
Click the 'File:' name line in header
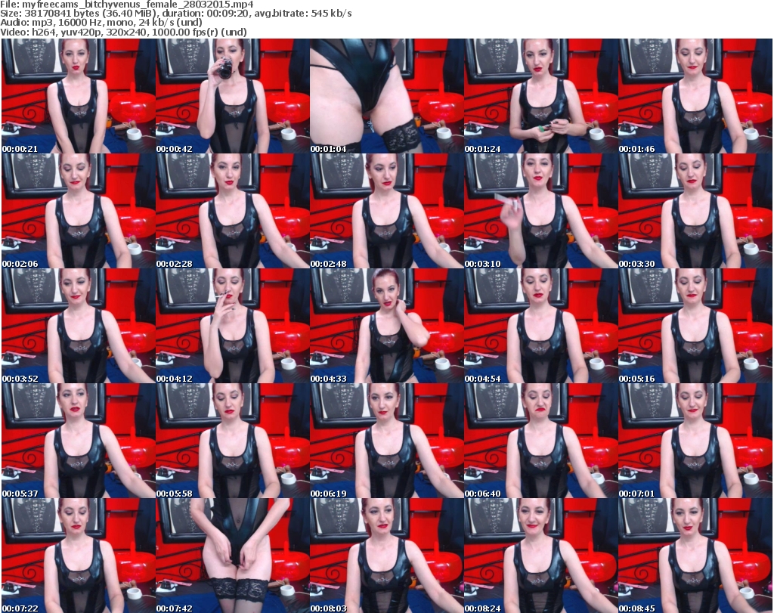tap(127, 5)
